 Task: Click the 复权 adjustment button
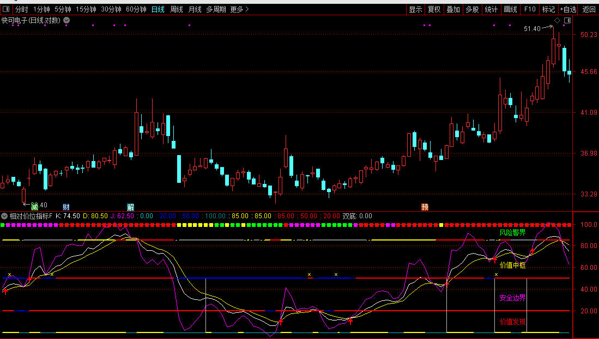[x=434, y=9]
